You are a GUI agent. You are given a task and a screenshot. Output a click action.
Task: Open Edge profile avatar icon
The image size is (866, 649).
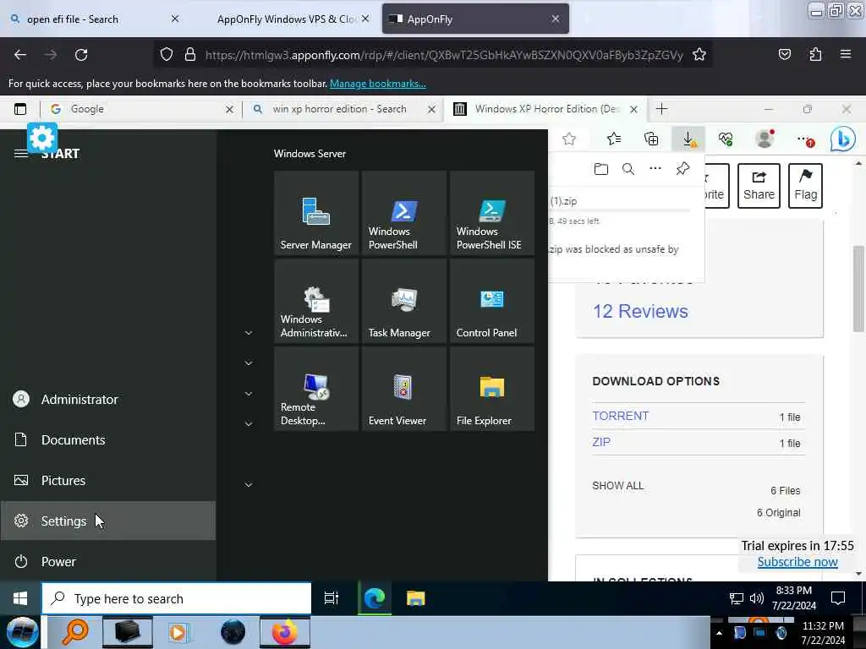pos(765,139)
